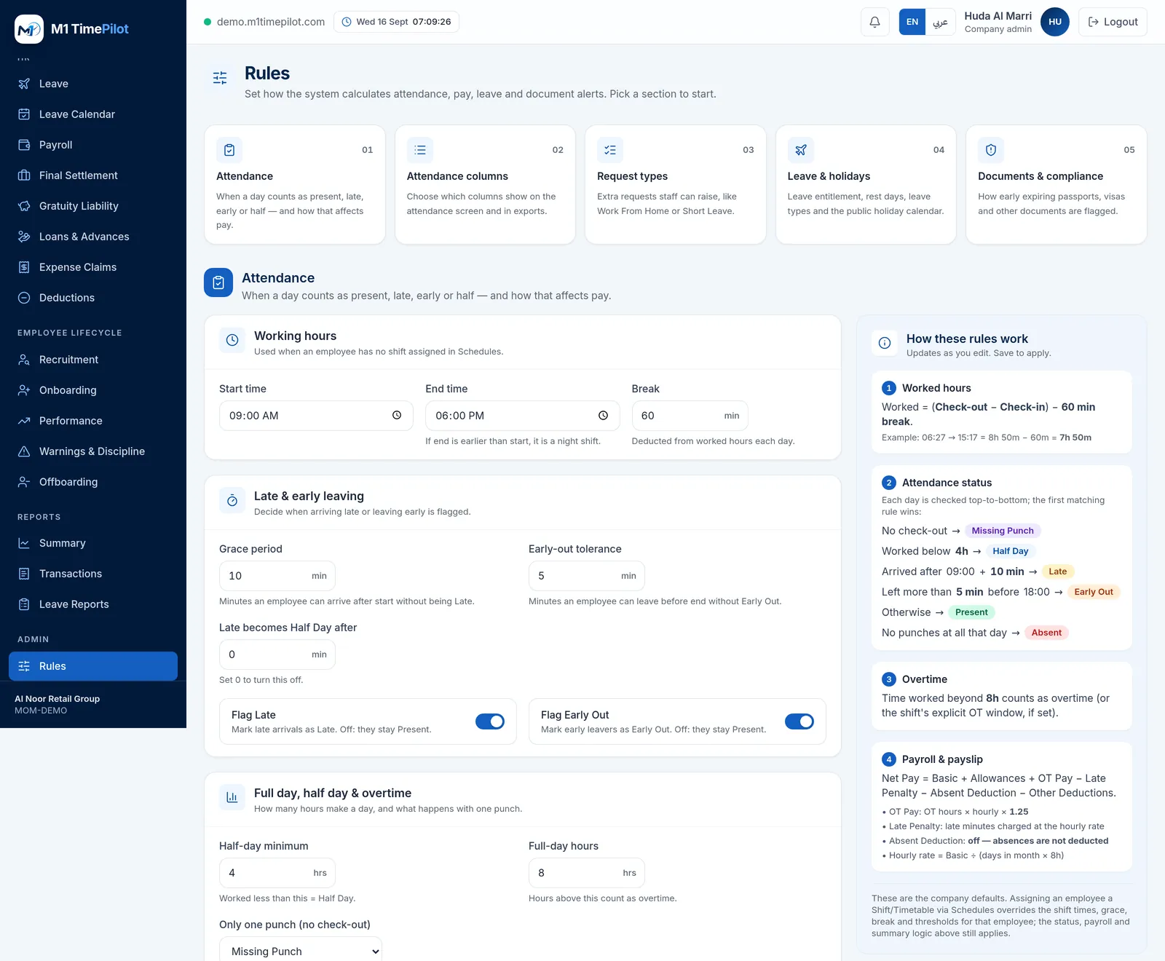Click the Offboarding user-minus icon
Screen dimensions: 1165x961
point(24,482)
